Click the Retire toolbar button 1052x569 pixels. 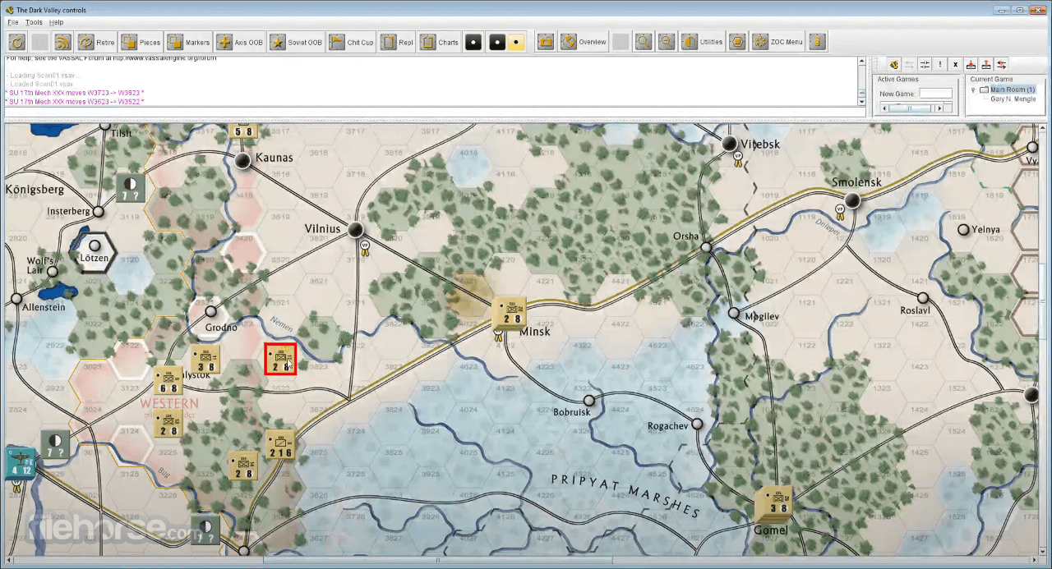pyautogui.click(x=97, y=42)
